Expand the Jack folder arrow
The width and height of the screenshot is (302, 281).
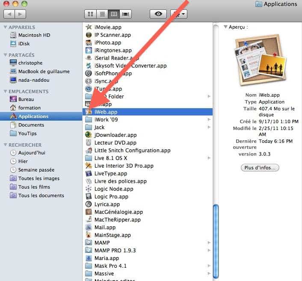(x=209, y=127)
